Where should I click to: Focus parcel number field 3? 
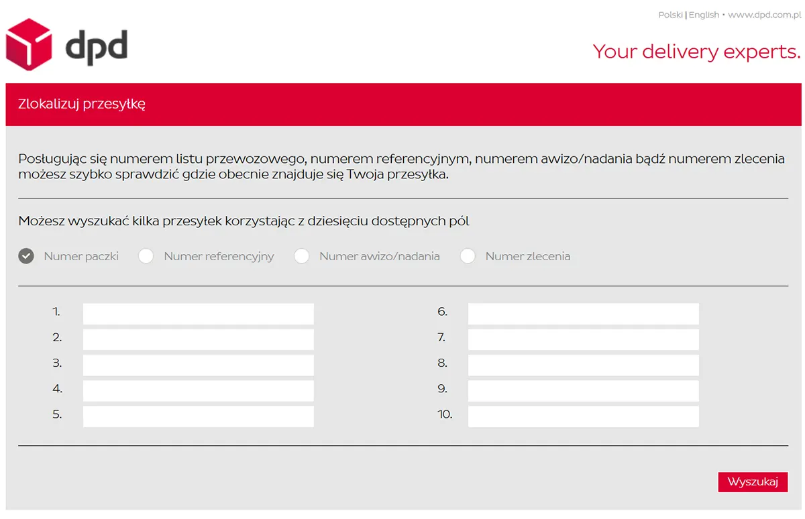(x=198, y=365)
